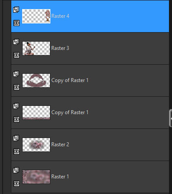Click layer type icon of the oval-shaped Copy of Raster 1
This screenshot has height=194, width=172.
[16, 74]
